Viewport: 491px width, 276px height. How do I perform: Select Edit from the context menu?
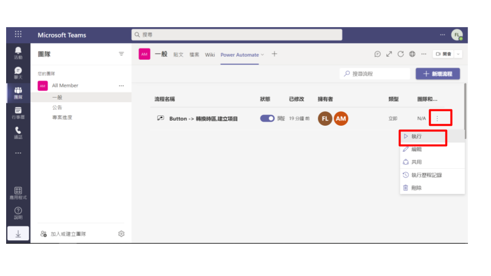click(x=432, y=149)
